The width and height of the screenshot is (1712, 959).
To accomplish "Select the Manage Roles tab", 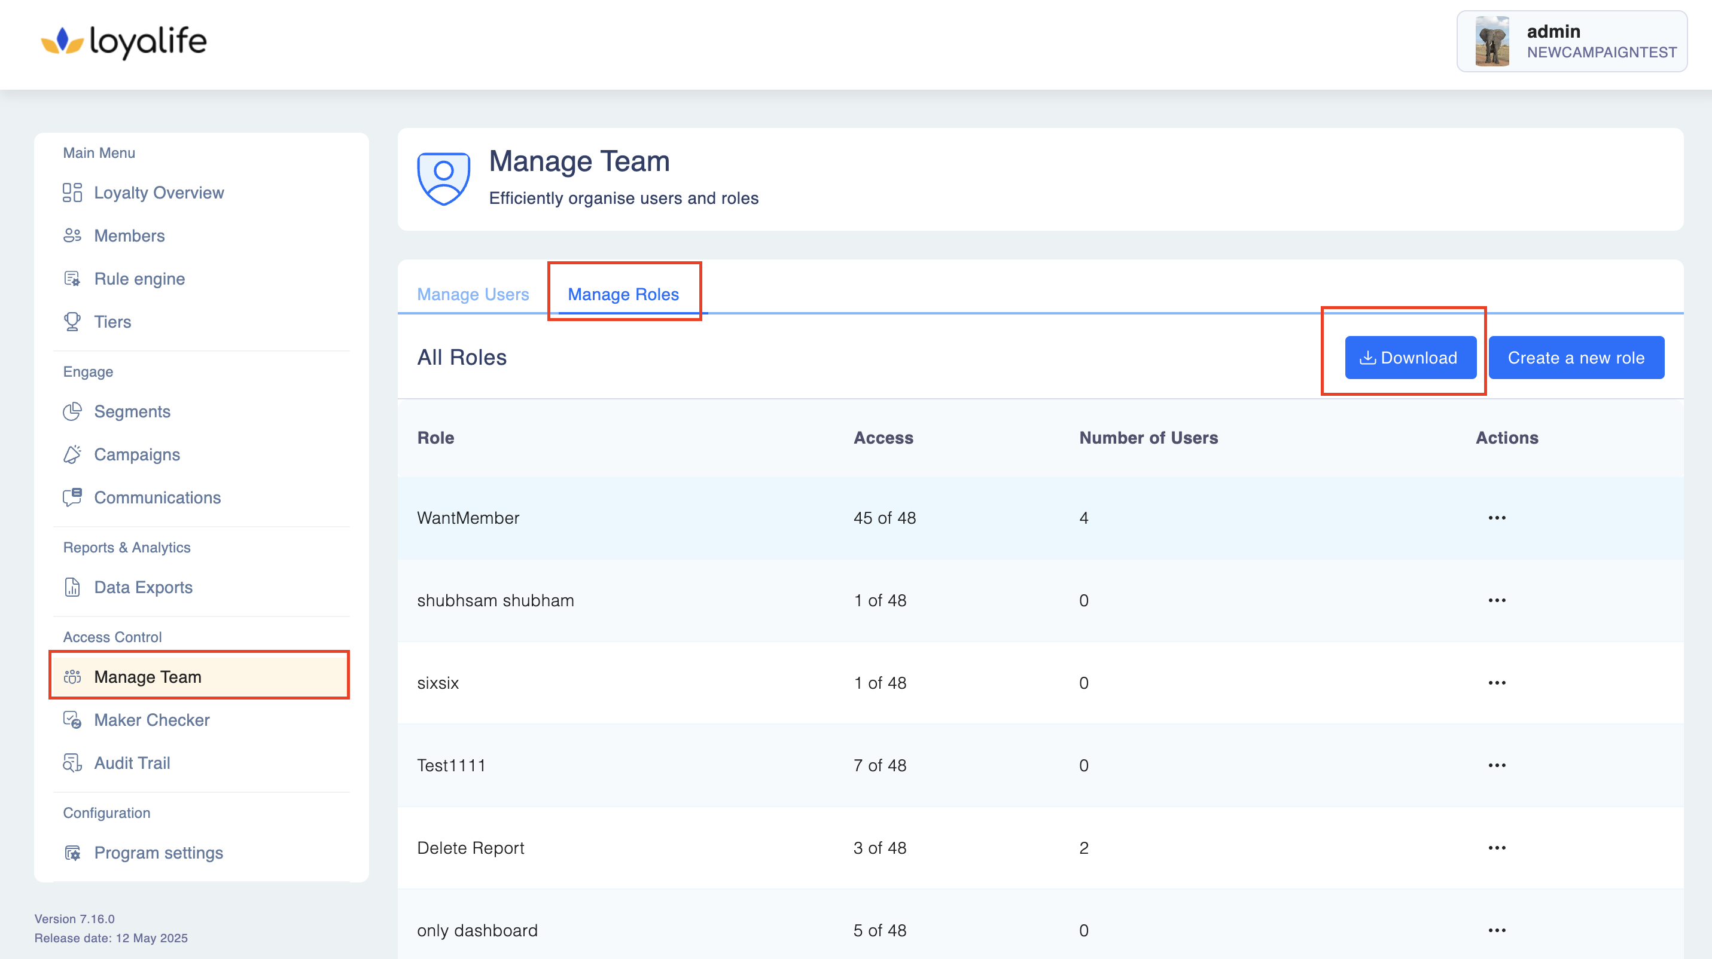I will point(623,294).
